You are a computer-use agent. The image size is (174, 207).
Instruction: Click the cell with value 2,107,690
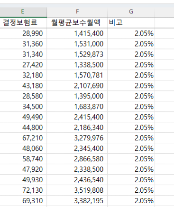(x=77, y=86)
